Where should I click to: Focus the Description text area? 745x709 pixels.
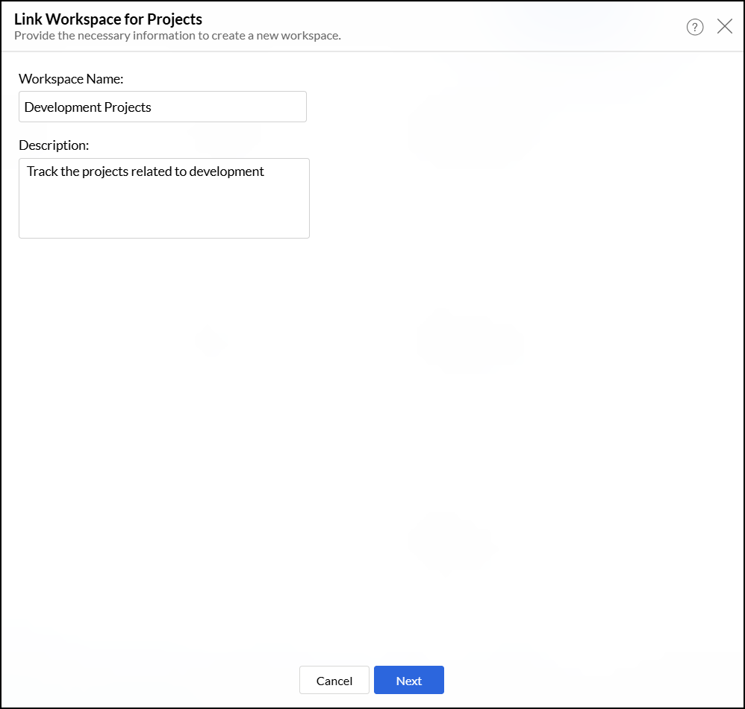pyautogui.click(x=163, y=198)
